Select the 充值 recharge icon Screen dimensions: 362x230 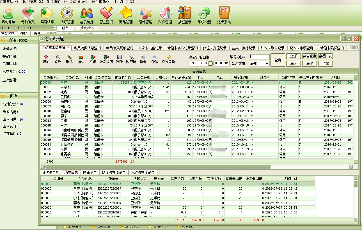coord(93,59)
